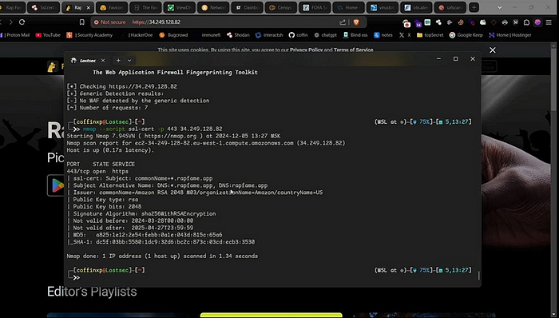Click the 'Nmap done' summary line
This screenshot has width=559, height=318.
pos(162,256)
